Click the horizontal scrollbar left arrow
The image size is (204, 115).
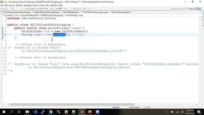[9, 104]
